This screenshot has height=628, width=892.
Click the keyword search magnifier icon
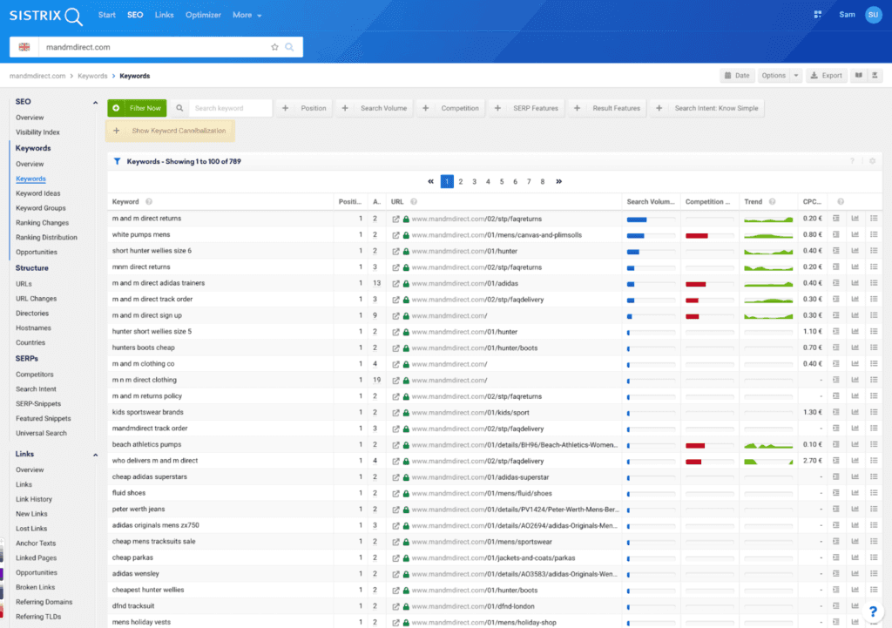pyautogui.click(x=179, y=108)
